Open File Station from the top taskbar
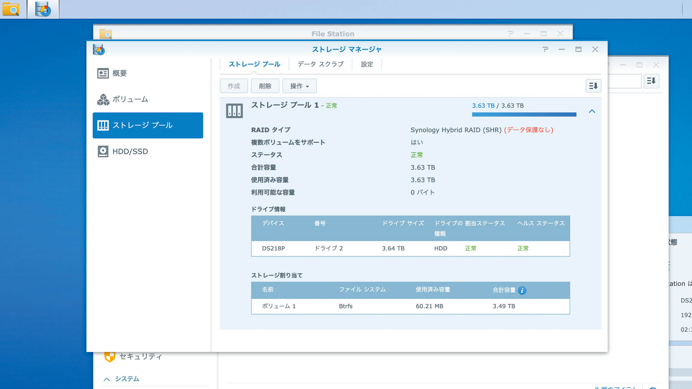692x389 pixels. tap(11, 9)
